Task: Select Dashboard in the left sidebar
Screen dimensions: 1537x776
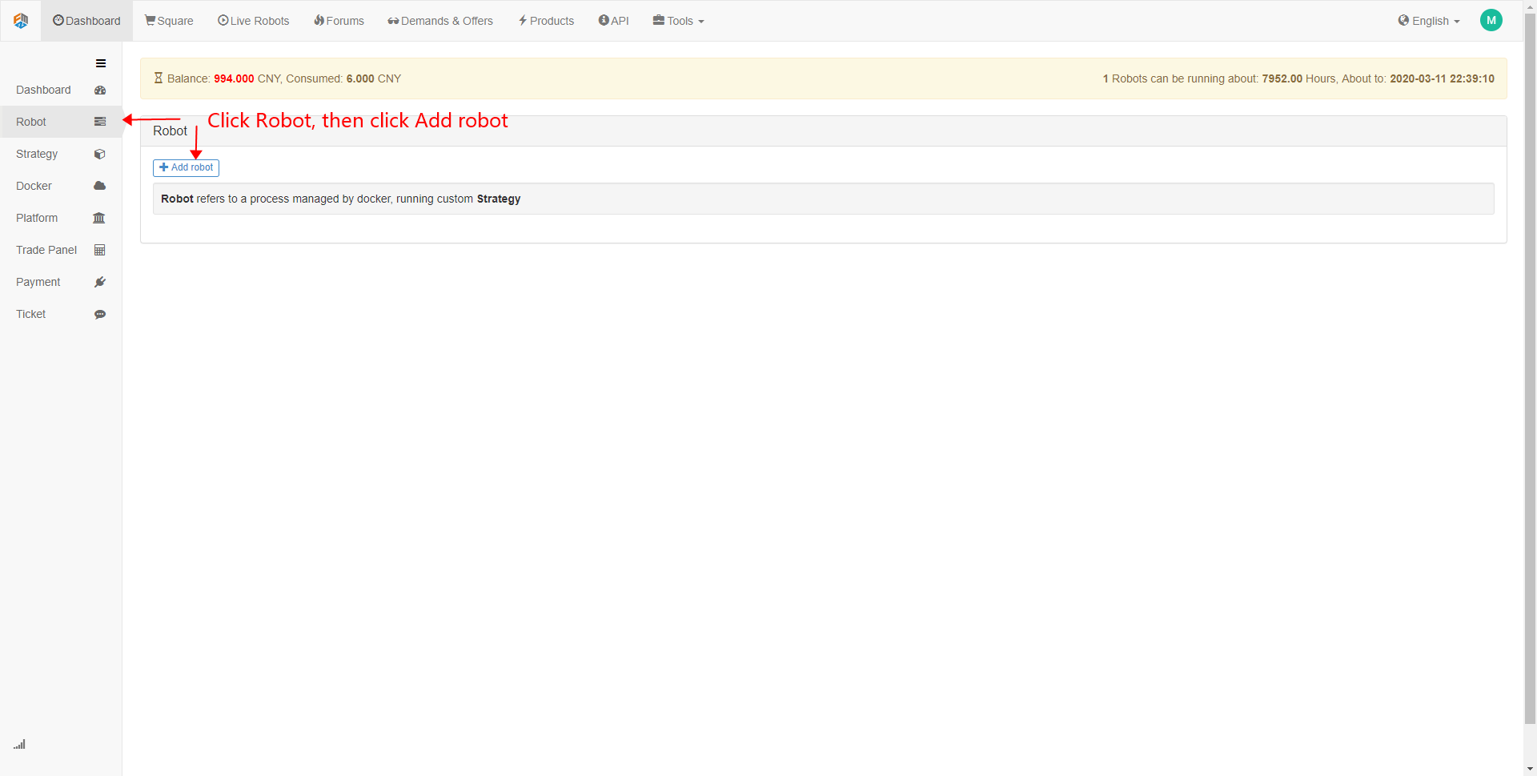Action: 61,90
